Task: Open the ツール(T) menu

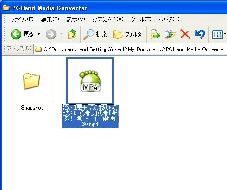Action: coord(141,19)
